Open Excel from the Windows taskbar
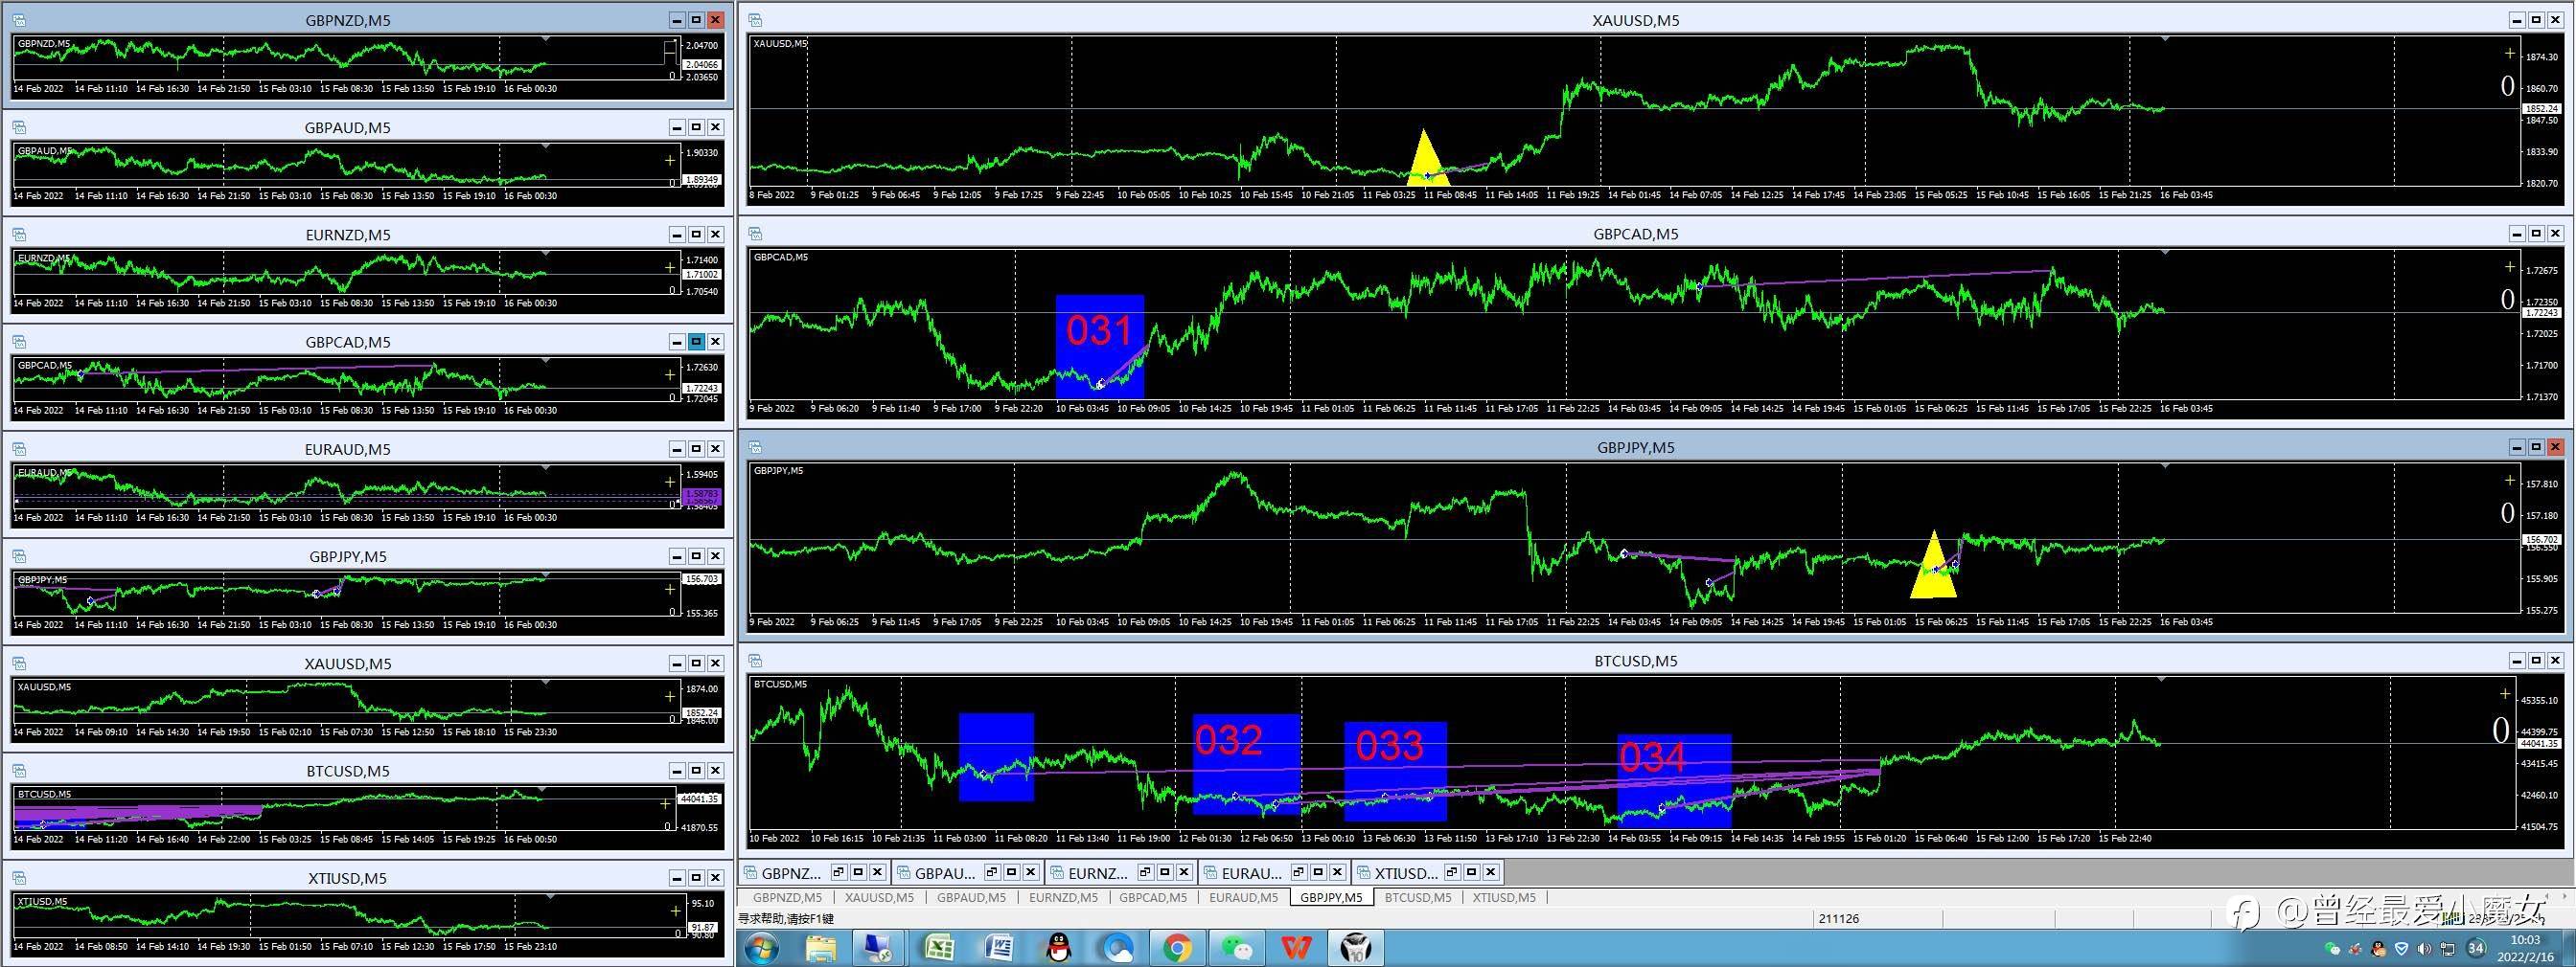This screenshot has width=2576, height=967. click(x=938, y=947)
